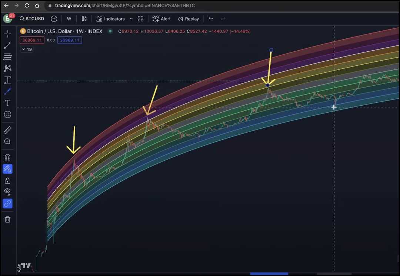Open the W timeframe interval menu
Viewport: 400px width, 276px height.
pos(69,18)
